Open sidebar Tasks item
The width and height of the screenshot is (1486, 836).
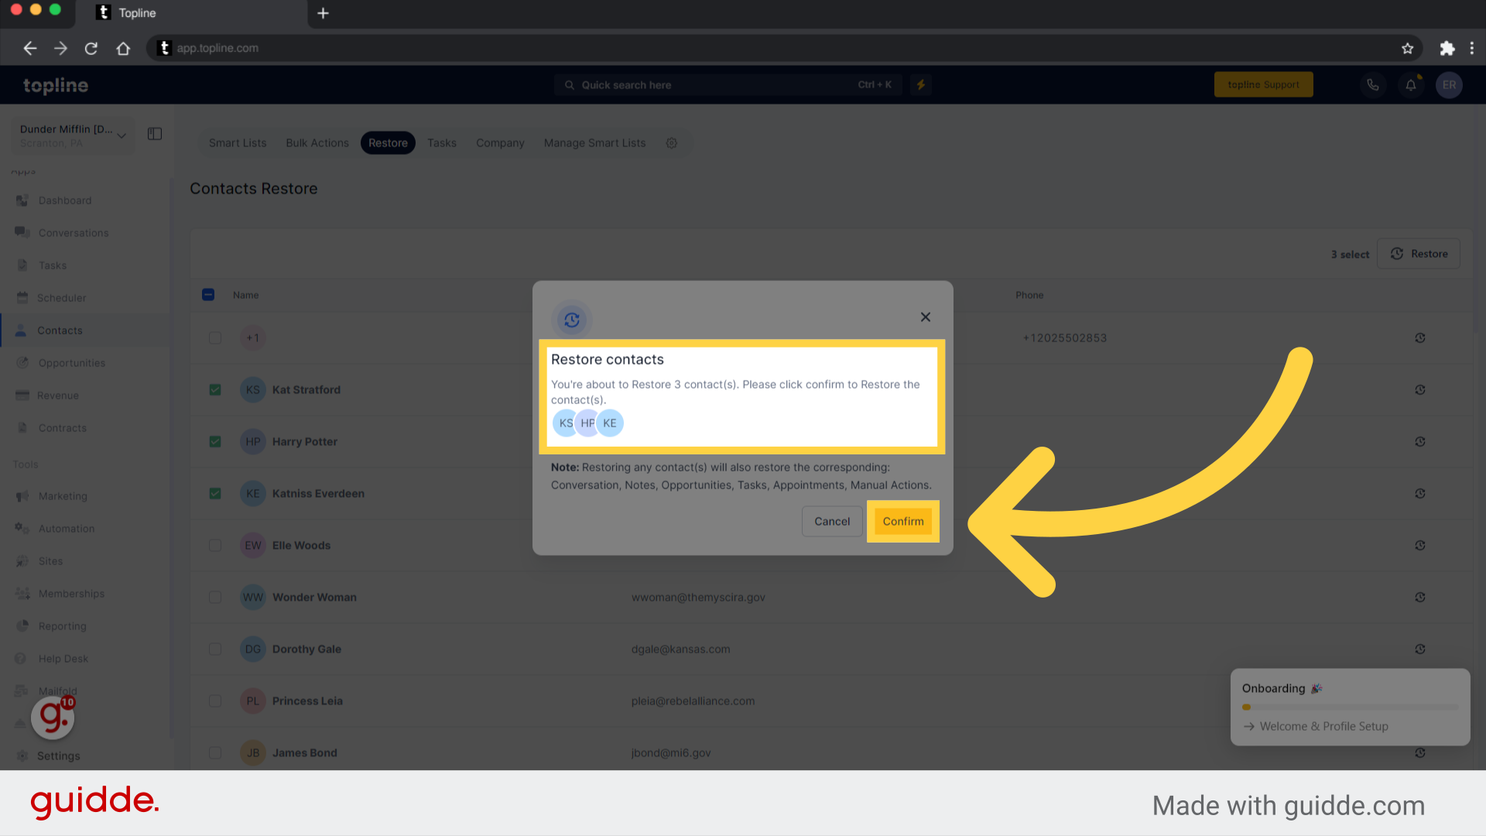coord(53,266)
